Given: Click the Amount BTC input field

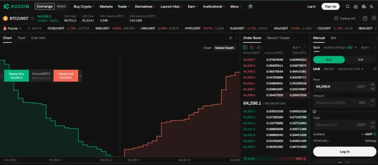Looking at the screenshot, I should point(344,103).
